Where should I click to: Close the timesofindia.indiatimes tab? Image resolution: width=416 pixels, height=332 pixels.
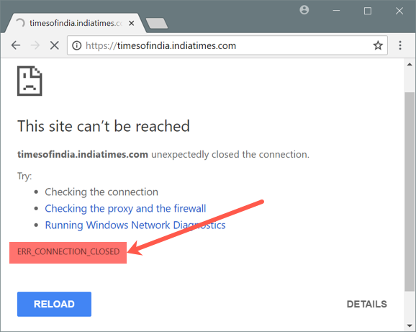(131, 23)
